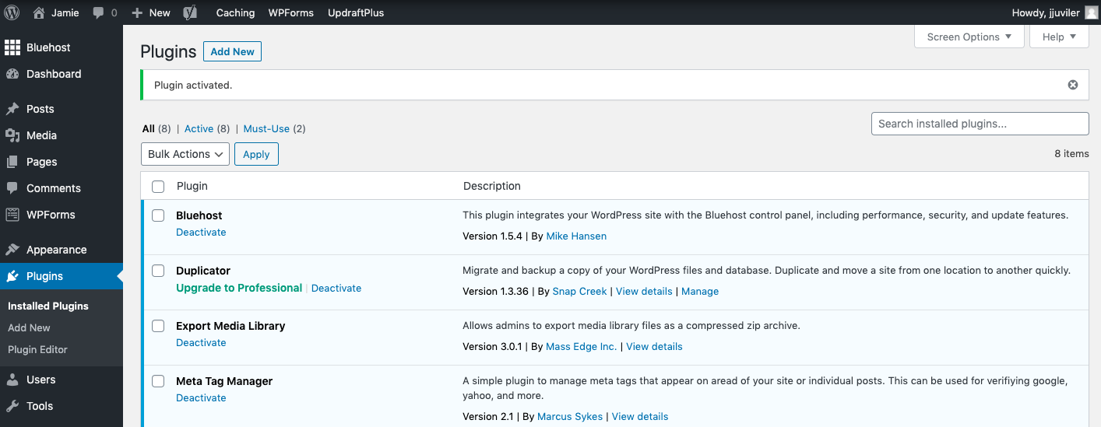Click the Tools wrench icon in sidebar
The width and height of the screenshot is (1101, 427).
coord(12,406)
